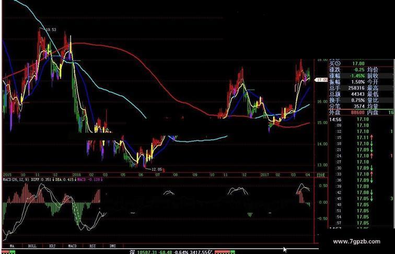Click the 2017 label on time axis
This screenshot has width=395, height=254.
coord(264,175)
